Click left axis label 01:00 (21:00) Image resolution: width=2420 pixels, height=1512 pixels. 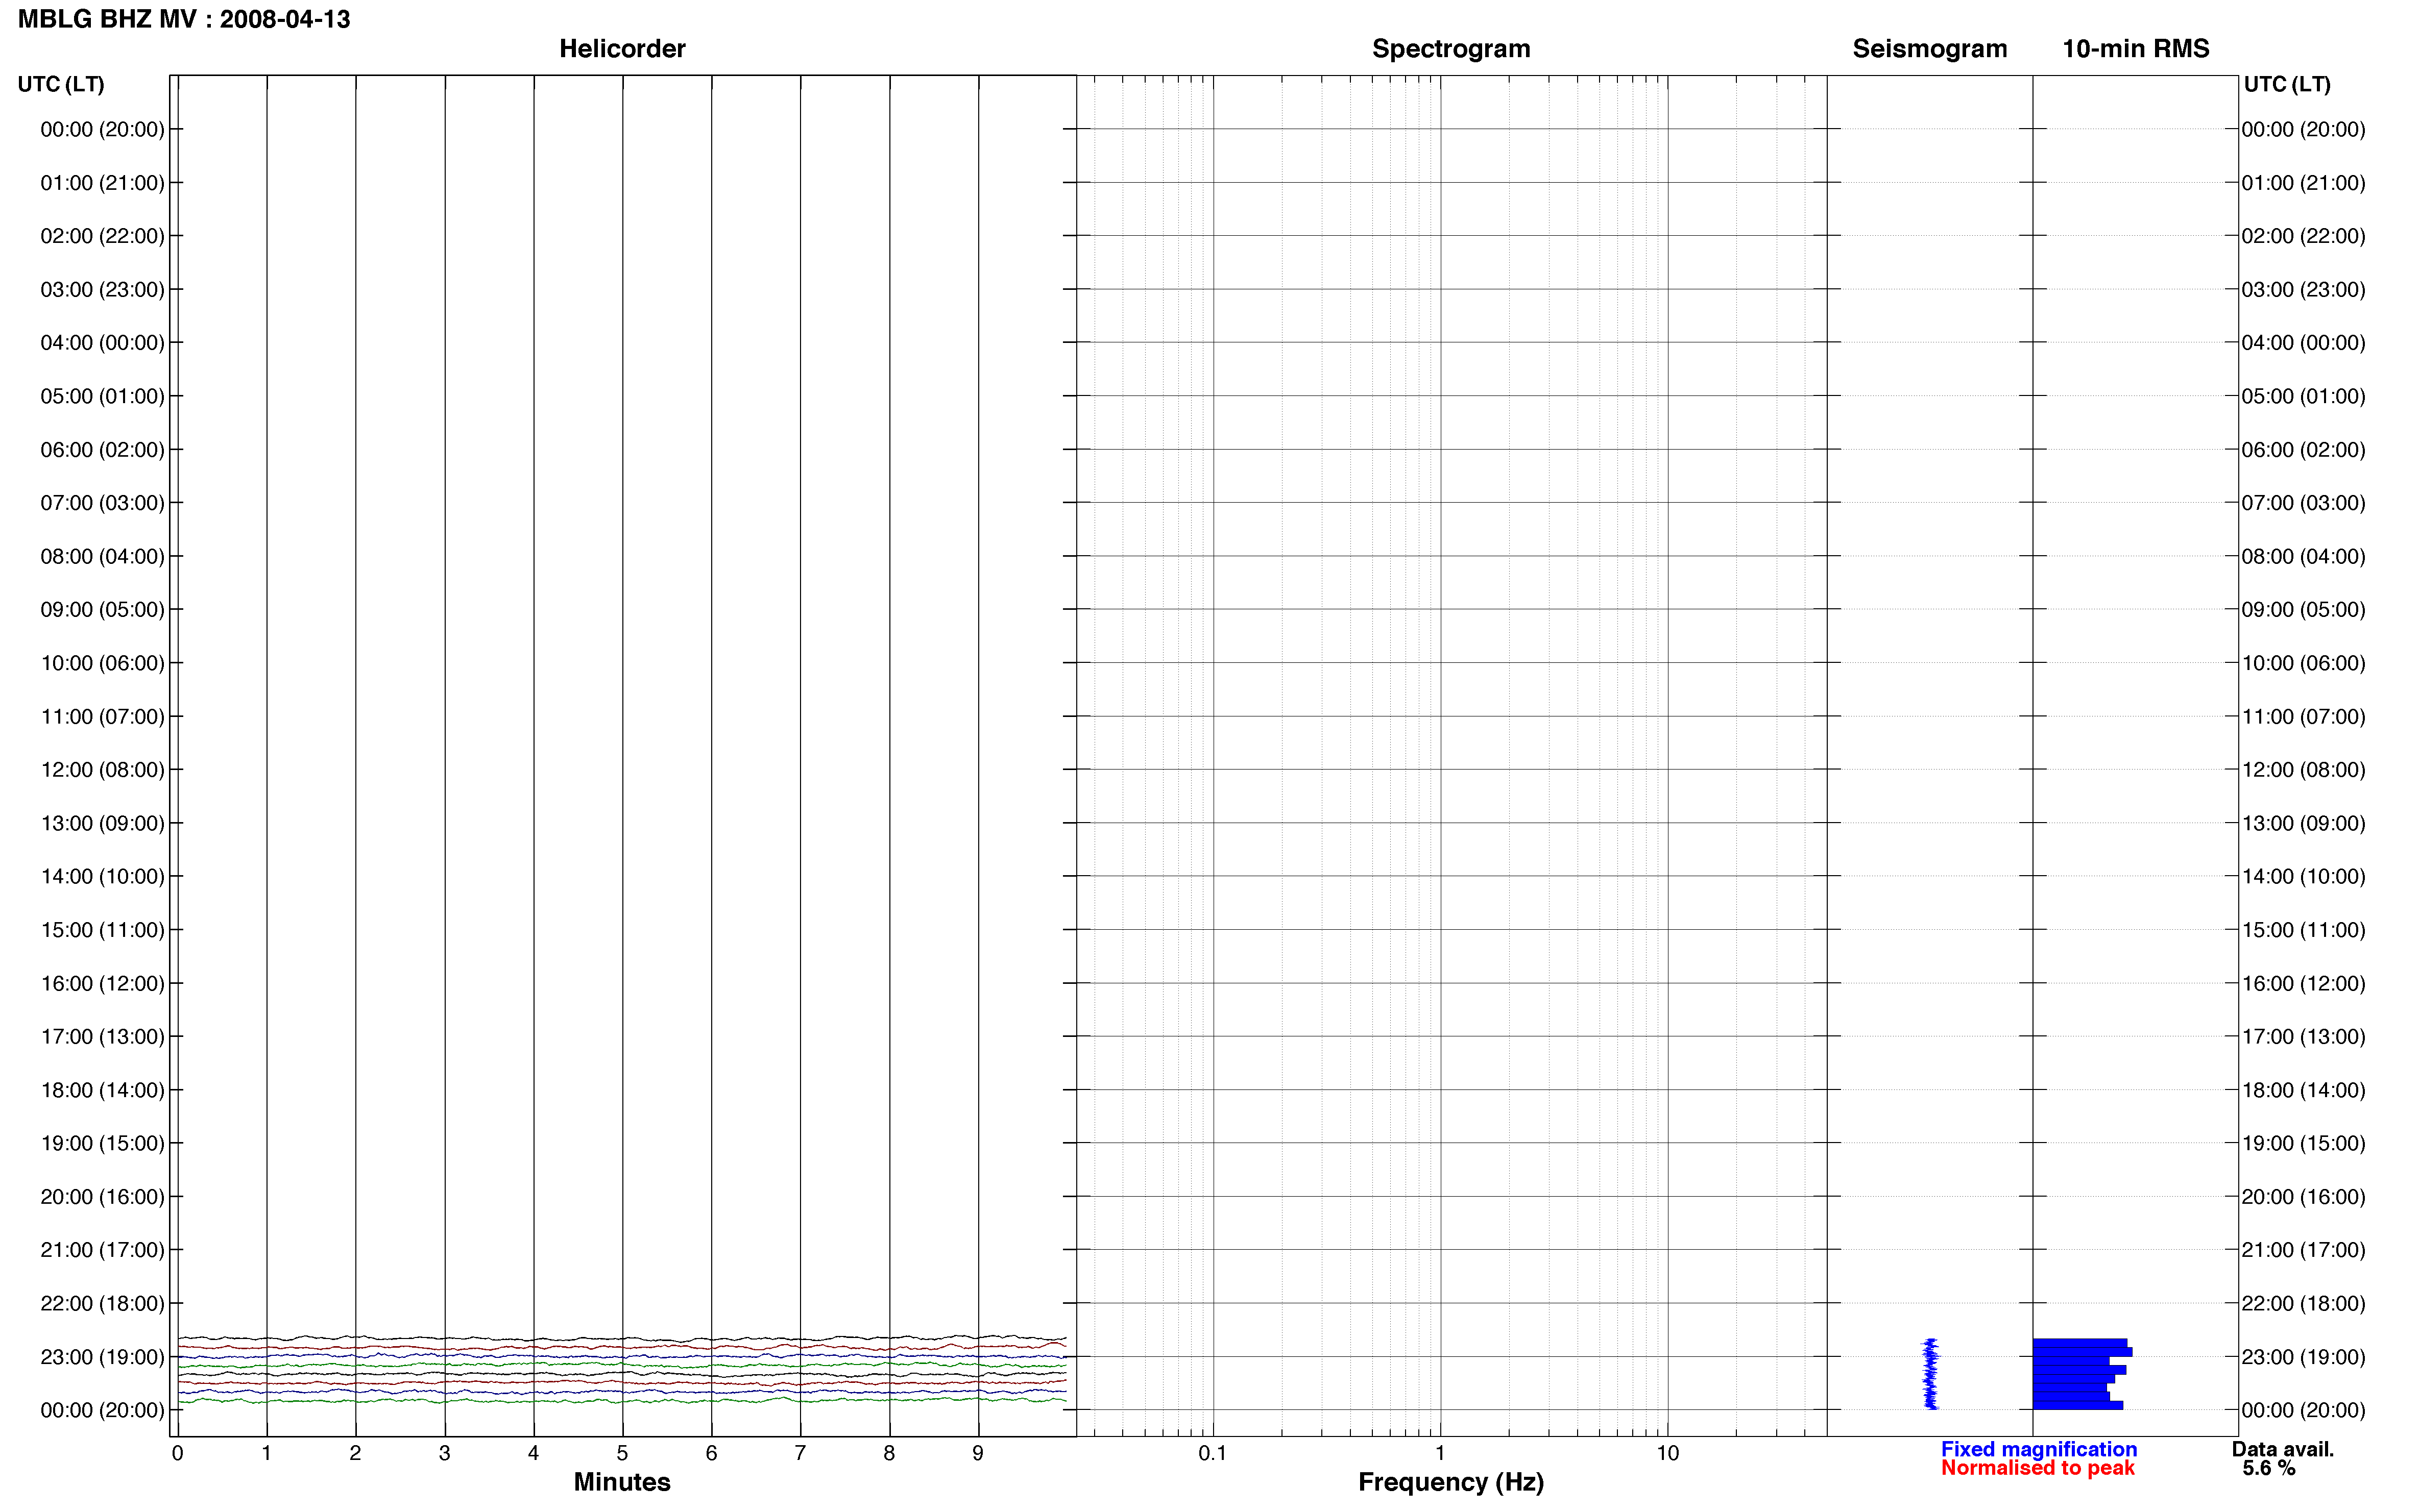coord(102,183)
